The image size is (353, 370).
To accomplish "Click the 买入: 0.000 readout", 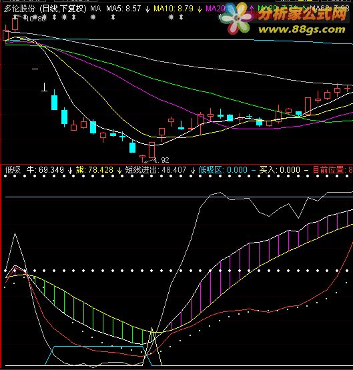I will click(x=280, y=169).
